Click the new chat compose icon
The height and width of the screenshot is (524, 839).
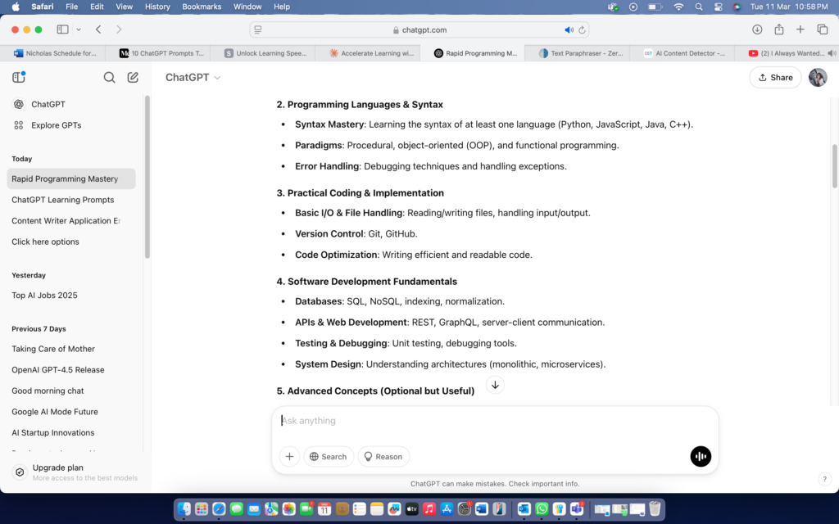click(133, 78)
